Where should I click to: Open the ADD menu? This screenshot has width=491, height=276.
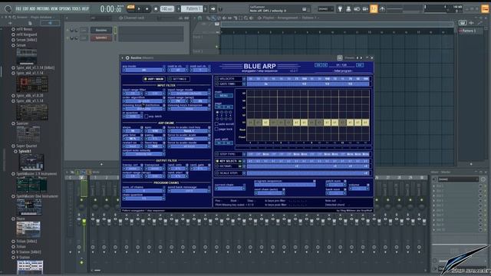coord(32,8)
